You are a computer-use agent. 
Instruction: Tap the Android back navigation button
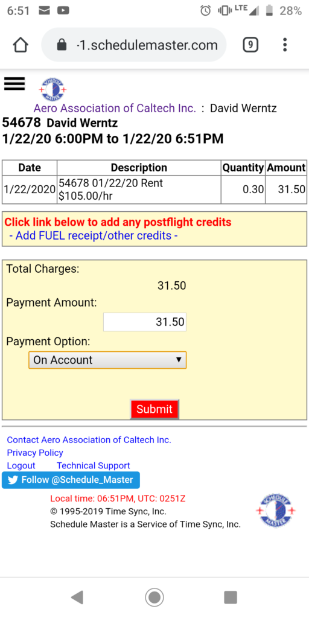coord(77,597)
